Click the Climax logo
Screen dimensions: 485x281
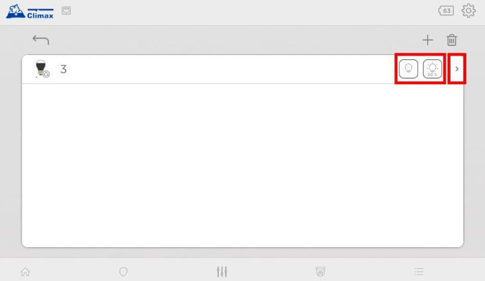click(x=30, y=11)
